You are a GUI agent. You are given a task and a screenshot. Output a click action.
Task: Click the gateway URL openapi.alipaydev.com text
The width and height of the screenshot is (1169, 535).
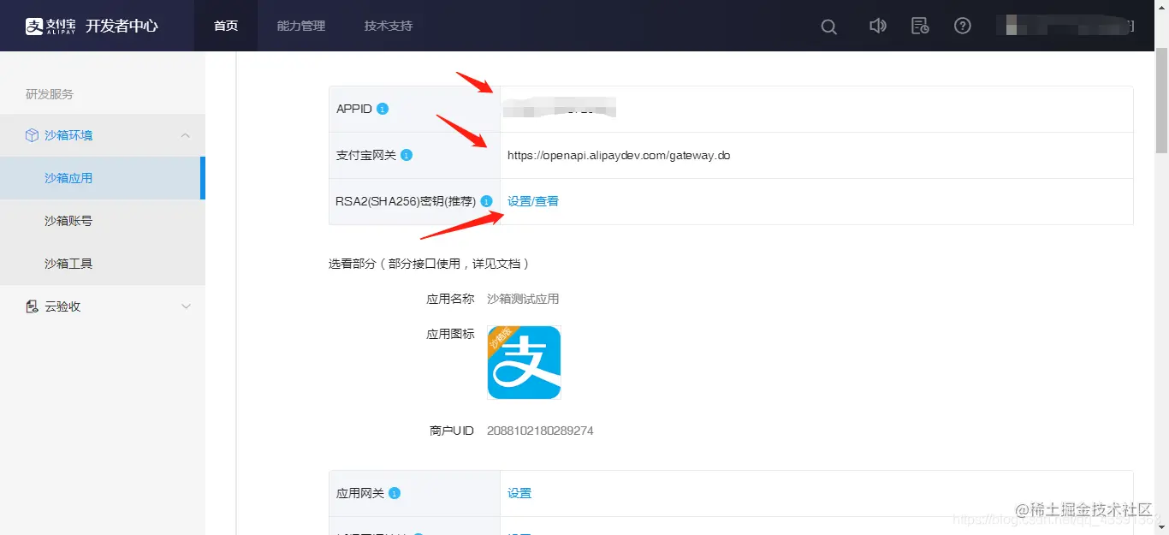[619, 155]
